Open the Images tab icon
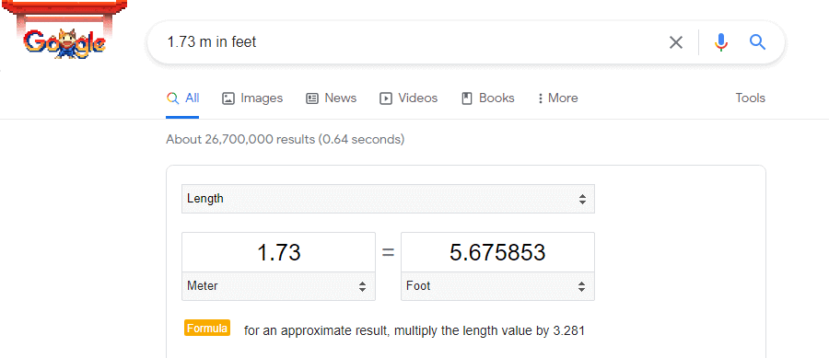This screenshot has width=829, height=358. [x=228, y=98]
